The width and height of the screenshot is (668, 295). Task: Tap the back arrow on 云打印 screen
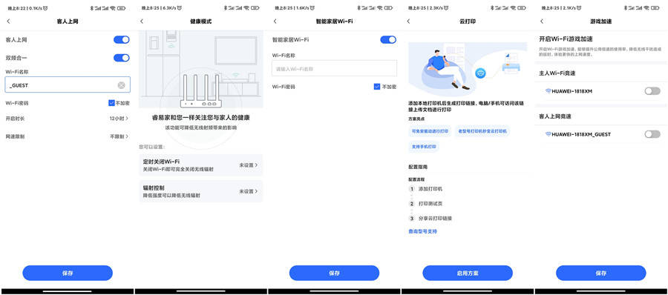coord(408,21)
